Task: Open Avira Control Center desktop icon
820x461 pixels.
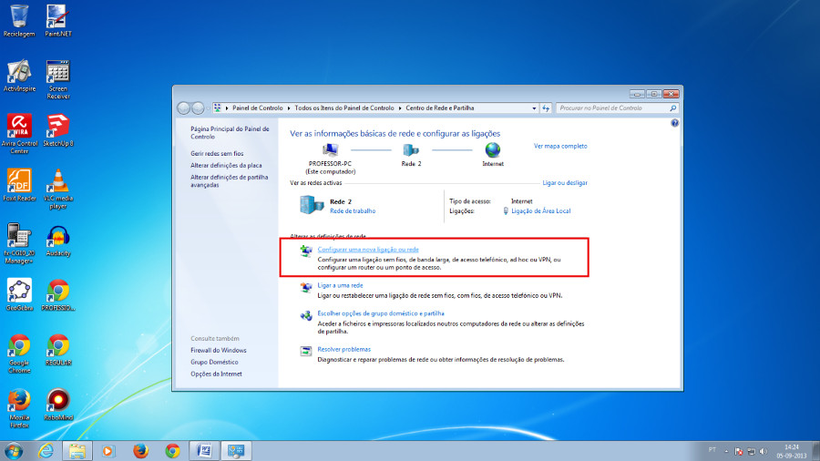Action: 19,134
